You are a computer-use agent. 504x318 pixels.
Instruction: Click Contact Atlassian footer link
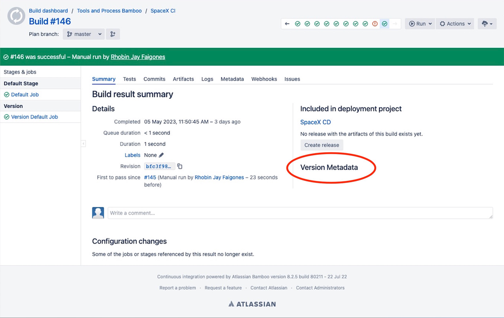tap(269, 288)
